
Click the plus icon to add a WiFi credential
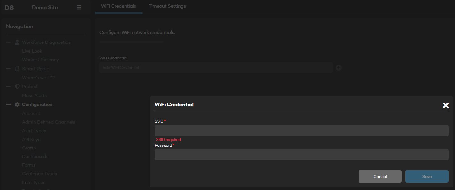(339, 67)
